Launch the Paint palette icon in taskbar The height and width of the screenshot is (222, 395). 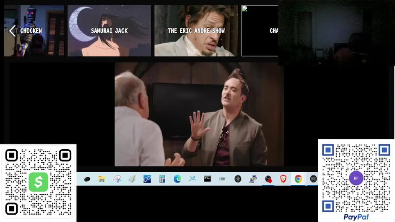tap(132, 179)
